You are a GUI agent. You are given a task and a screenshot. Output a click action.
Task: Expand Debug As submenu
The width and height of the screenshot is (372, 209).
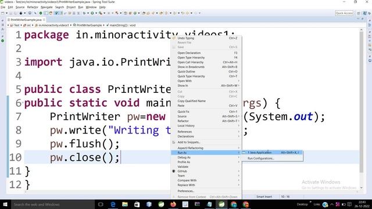tap(206, 157)
